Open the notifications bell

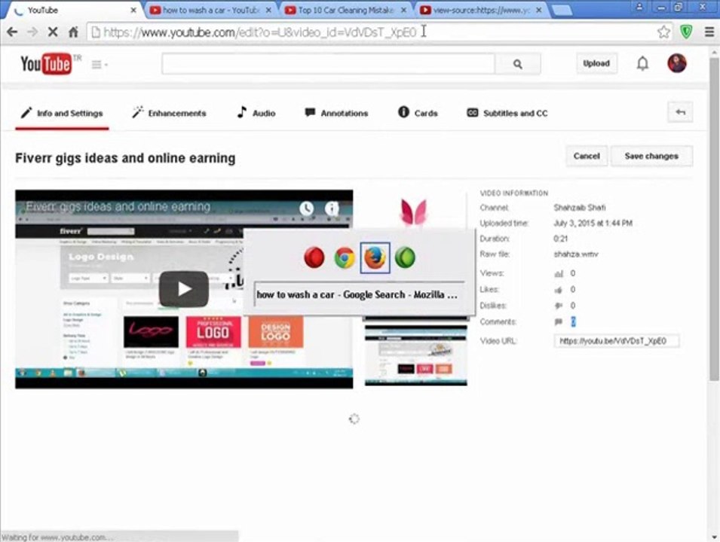pyautogui.click(x=642, y=64)
